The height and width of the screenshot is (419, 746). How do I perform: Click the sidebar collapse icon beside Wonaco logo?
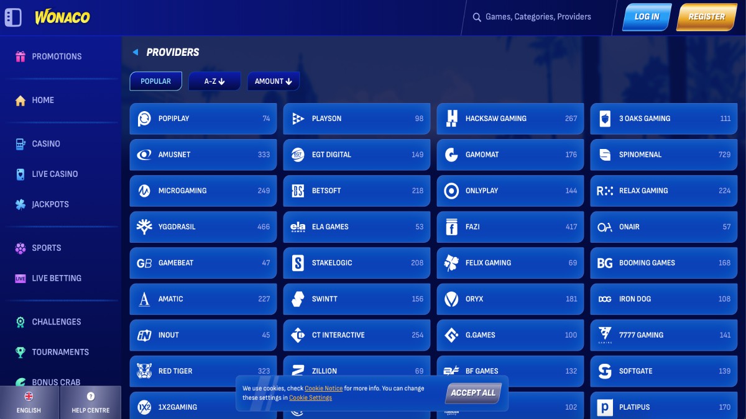point(13,17)
